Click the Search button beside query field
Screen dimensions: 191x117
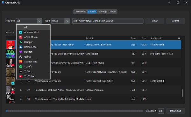pos(175,21)
